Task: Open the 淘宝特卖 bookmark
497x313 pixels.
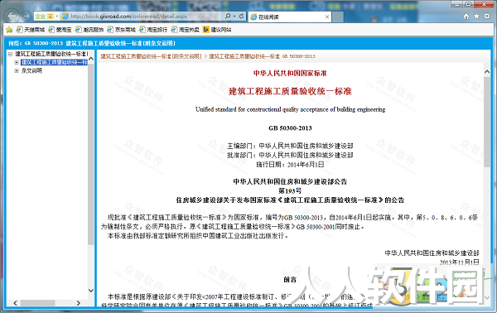Action: pos(186,30)
